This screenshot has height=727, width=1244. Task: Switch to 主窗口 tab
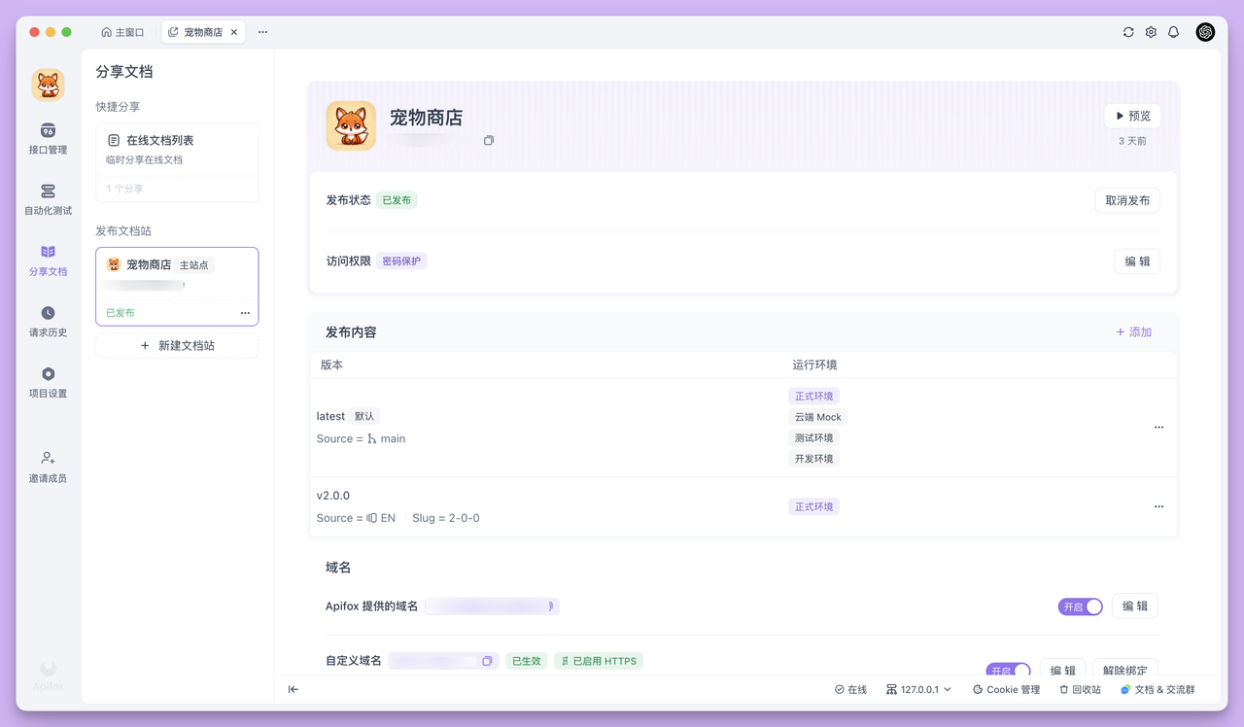[x=122, y=32]
